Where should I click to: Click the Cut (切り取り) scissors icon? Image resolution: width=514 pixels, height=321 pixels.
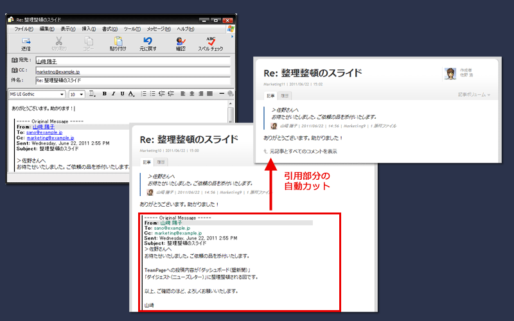[59, 44]
